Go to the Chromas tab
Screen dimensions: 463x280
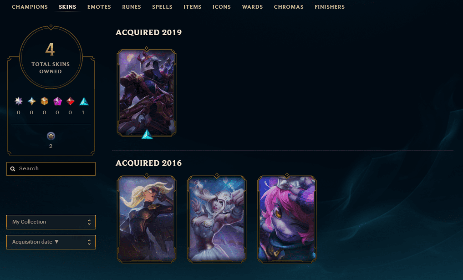pos(289,7)
